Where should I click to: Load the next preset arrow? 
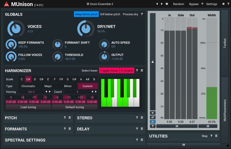point(162,4)
